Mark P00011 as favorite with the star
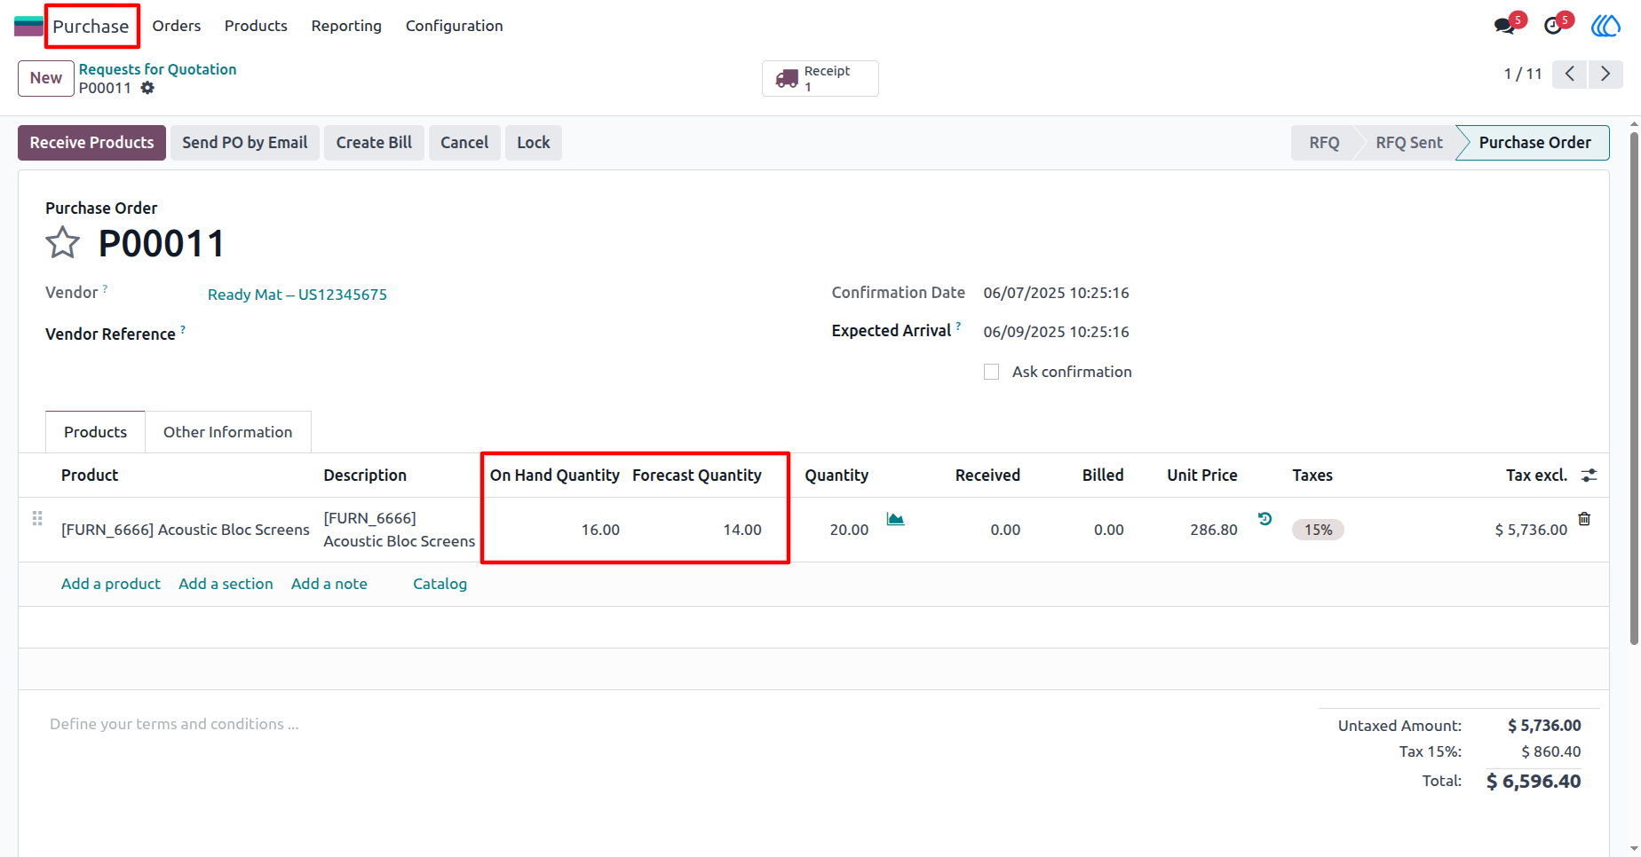This screenshot has height=857, width=1641. [63, 242]
